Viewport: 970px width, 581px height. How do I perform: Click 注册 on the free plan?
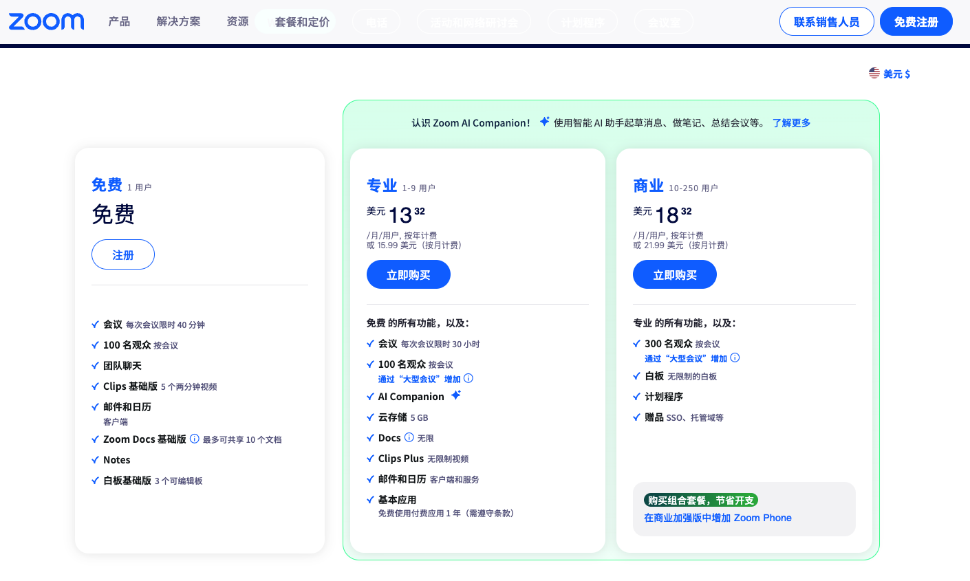coord(123,254)
